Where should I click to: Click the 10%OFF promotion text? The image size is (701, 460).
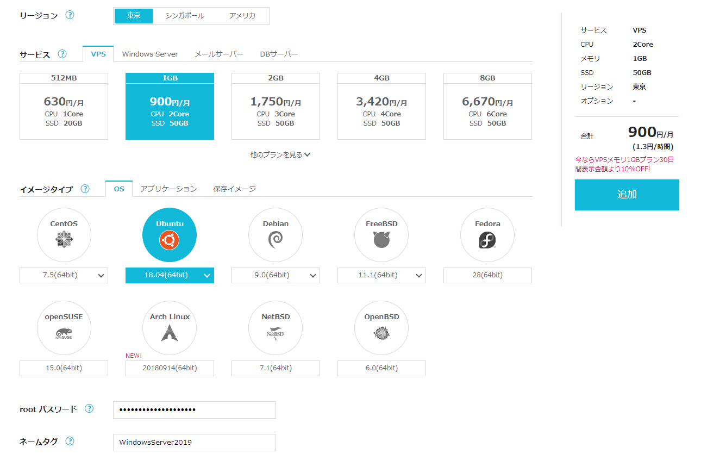coord(624,164)
